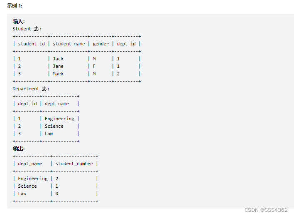Click the "输出:" label
The height and width of the screenshot is (216, 294).
click(x=19, y=149)
